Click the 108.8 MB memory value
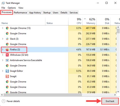This screenshot has height=106, width=120. (91, 60)
